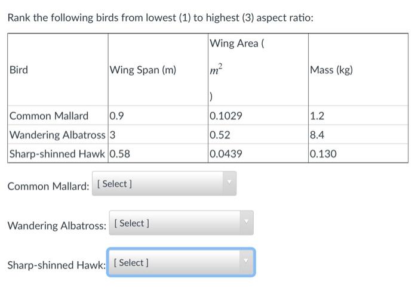418x306 pixels.
Task: Select the Bird column header
Action: [19, 70]
